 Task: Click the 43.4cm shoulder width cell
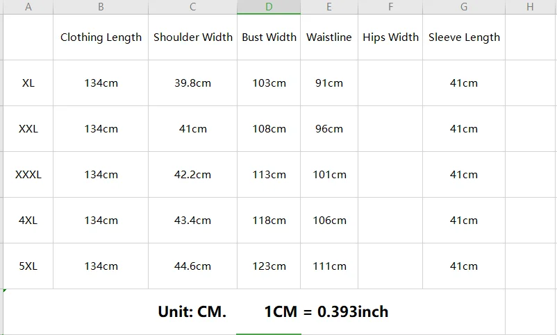[193, 221]
